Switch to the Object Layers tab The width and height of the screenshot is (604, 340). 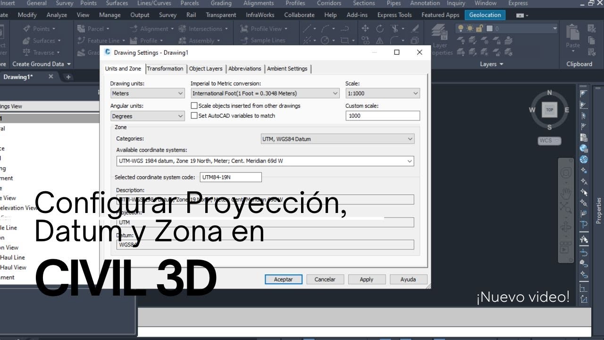[206, 69]
